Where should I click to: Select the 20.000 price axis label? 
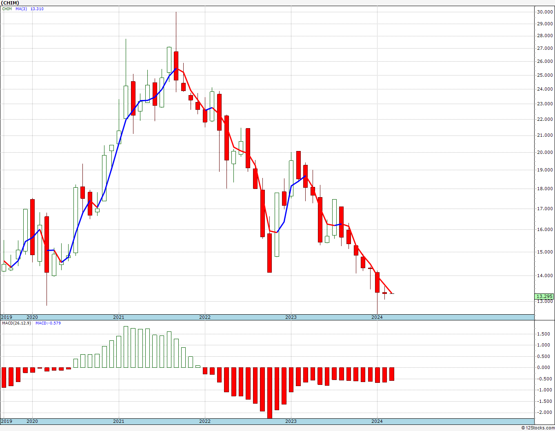tap(545, 152)
